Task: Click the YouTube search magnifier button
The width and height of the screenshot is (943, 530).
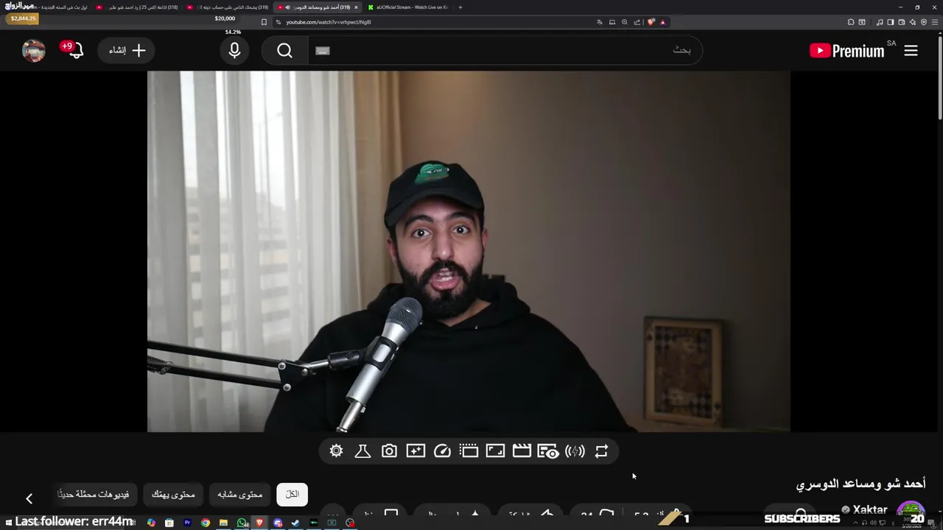Action: (x=285, y=50)
